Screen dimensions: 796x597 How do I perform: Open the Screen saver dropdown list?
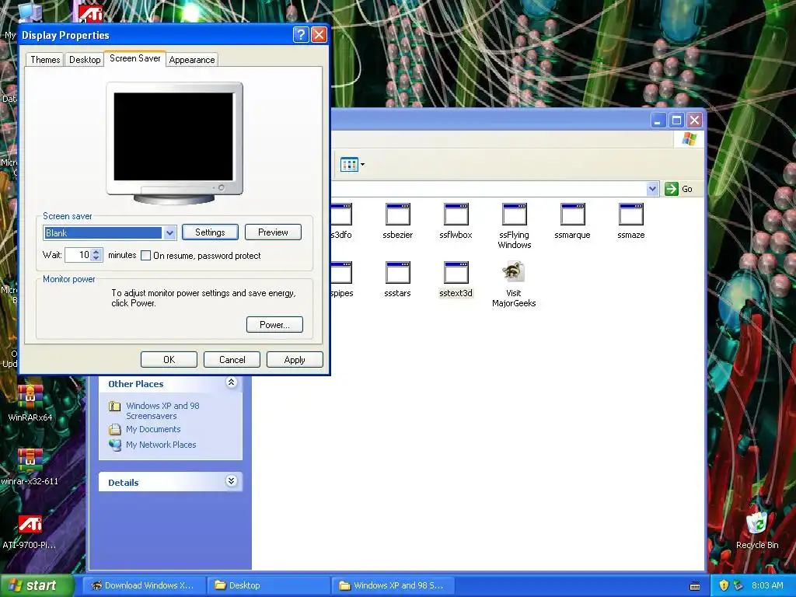[169, 233]
